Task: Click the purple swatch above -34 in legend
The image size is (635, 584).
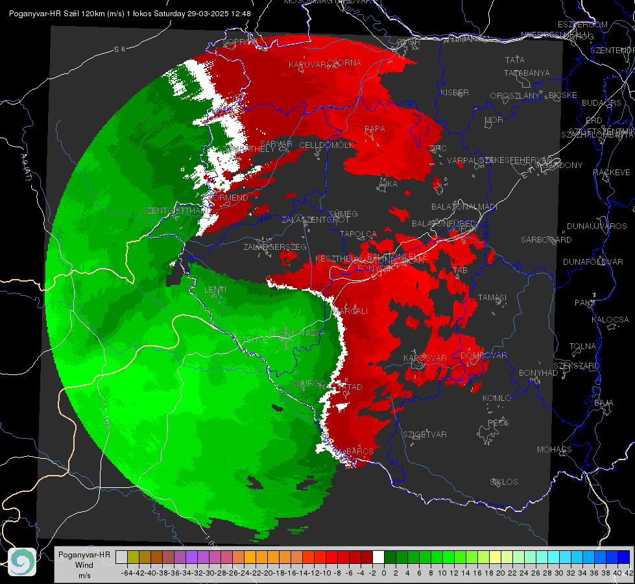Action: tap(191, 557)
